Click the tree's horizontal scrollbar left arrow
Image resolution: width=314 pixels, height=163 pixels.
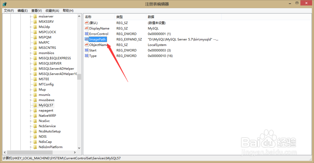(5, 152)
